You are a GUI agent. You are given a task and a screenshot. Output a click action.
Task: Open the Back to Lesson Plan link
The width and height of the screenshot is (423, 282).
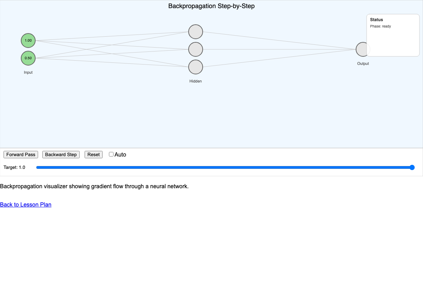click(25, 205)
